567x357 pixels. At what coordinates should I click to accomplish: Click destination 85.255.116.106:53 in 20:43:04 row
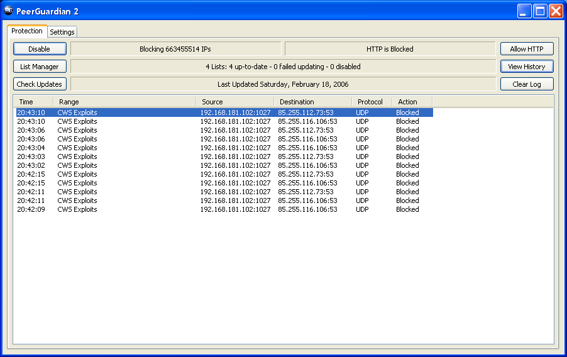(x=308, y=148)
